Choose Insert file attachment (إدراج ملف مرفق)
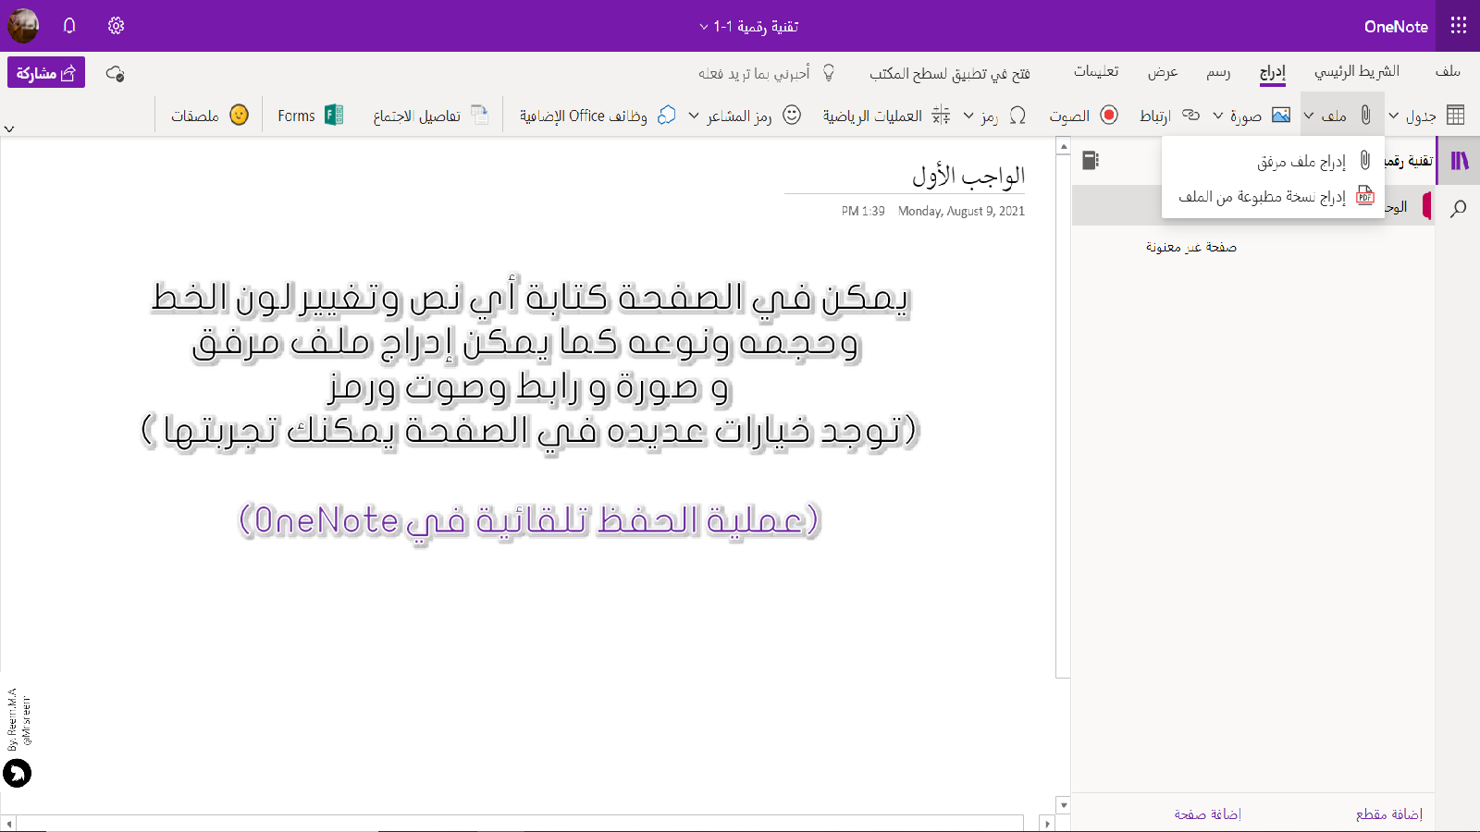This screenshot has width=1480, height=832. pyautogui.click(x=1301, y=162)
